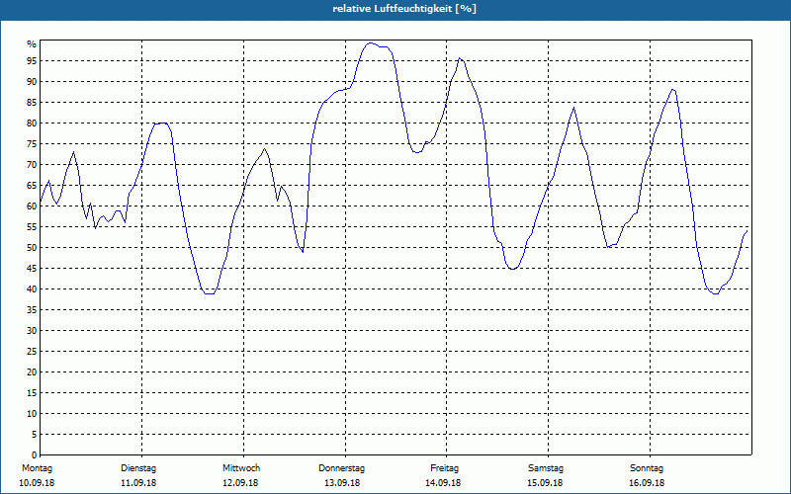Click the 'relative Luftfeuchtigkeit [%]' chart title
This screenshot has height=494, width=791.
coord(404,9)
